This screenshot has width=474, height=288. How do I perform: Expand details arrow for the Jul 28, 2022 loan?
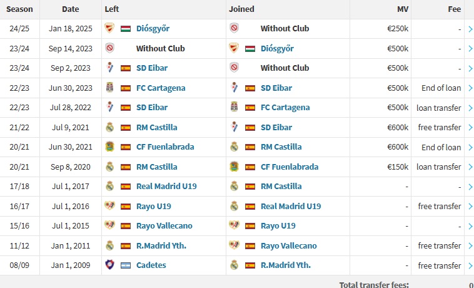(470, 108)
